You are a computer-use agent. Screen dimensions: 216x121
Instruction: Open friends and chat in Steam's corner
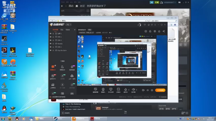pyautogui.click(x=185, y=113)
